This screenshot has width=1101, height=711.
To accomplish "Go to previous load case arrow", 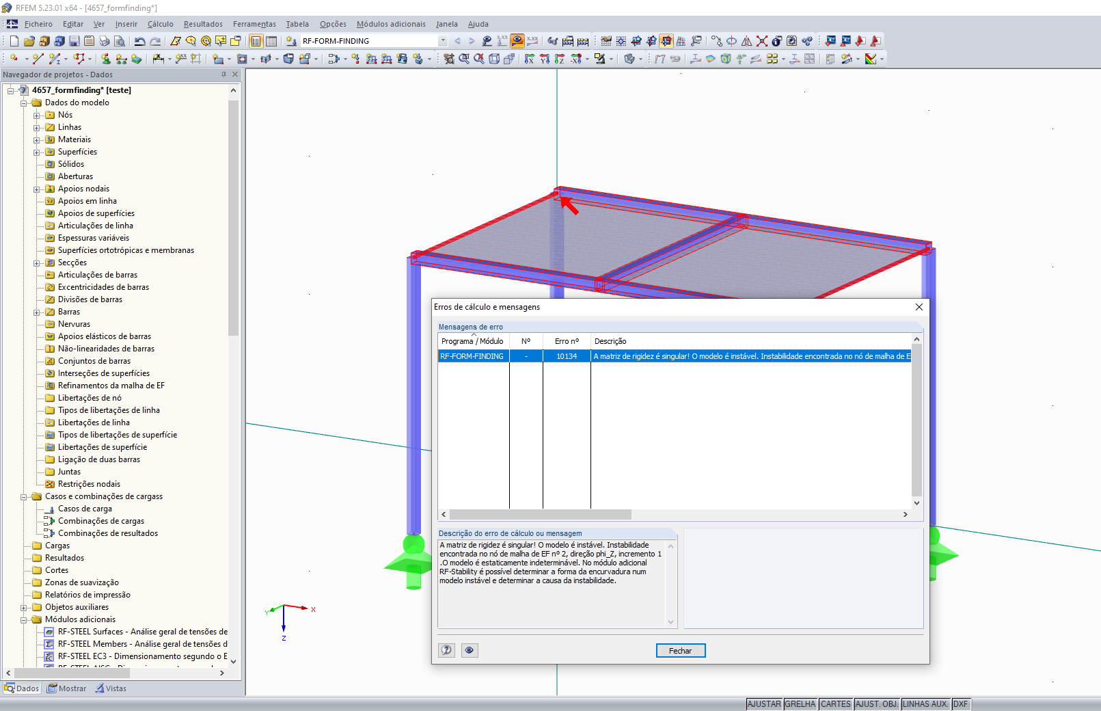I will (x=457, y=41).
